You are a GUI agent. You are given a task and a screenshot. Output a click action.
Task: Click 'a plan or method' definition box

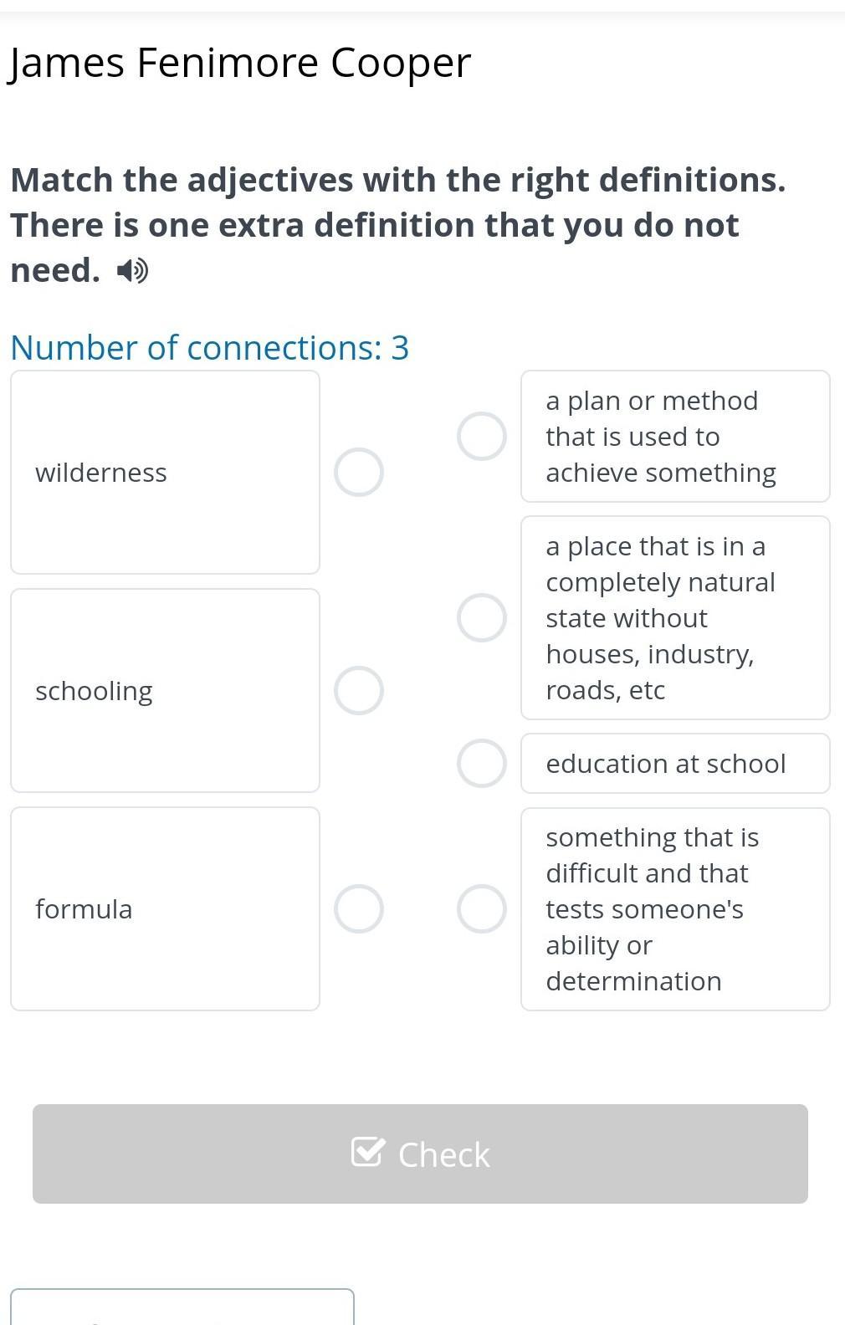tap(675, 437)
